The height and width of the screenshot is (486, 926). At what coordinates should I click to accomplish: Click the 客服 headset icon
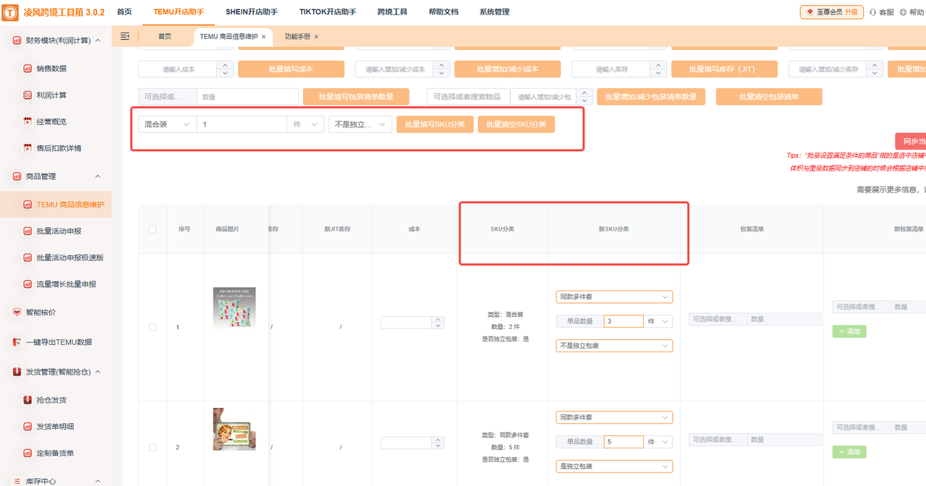(872, 12)
